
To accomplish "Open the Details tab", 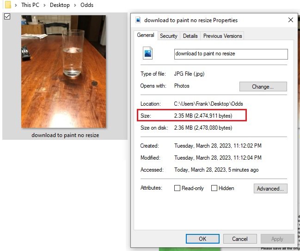I will (190, 36).
